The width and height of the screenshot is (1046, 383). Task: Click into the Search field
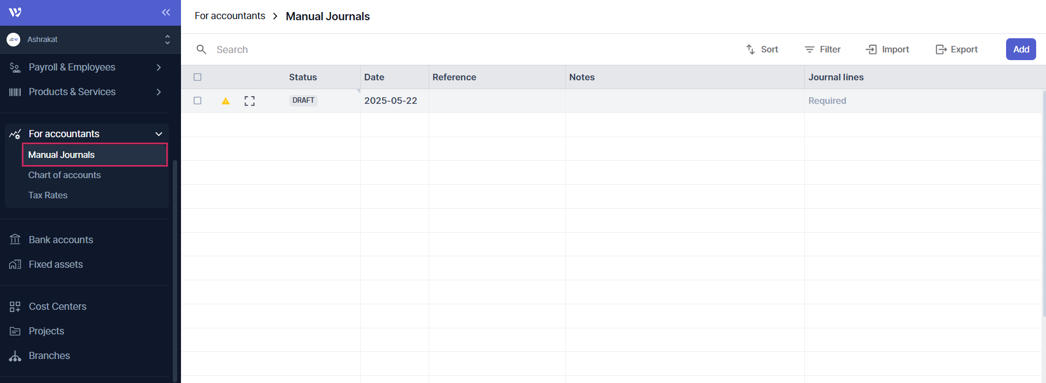click(x=328, y=50)
